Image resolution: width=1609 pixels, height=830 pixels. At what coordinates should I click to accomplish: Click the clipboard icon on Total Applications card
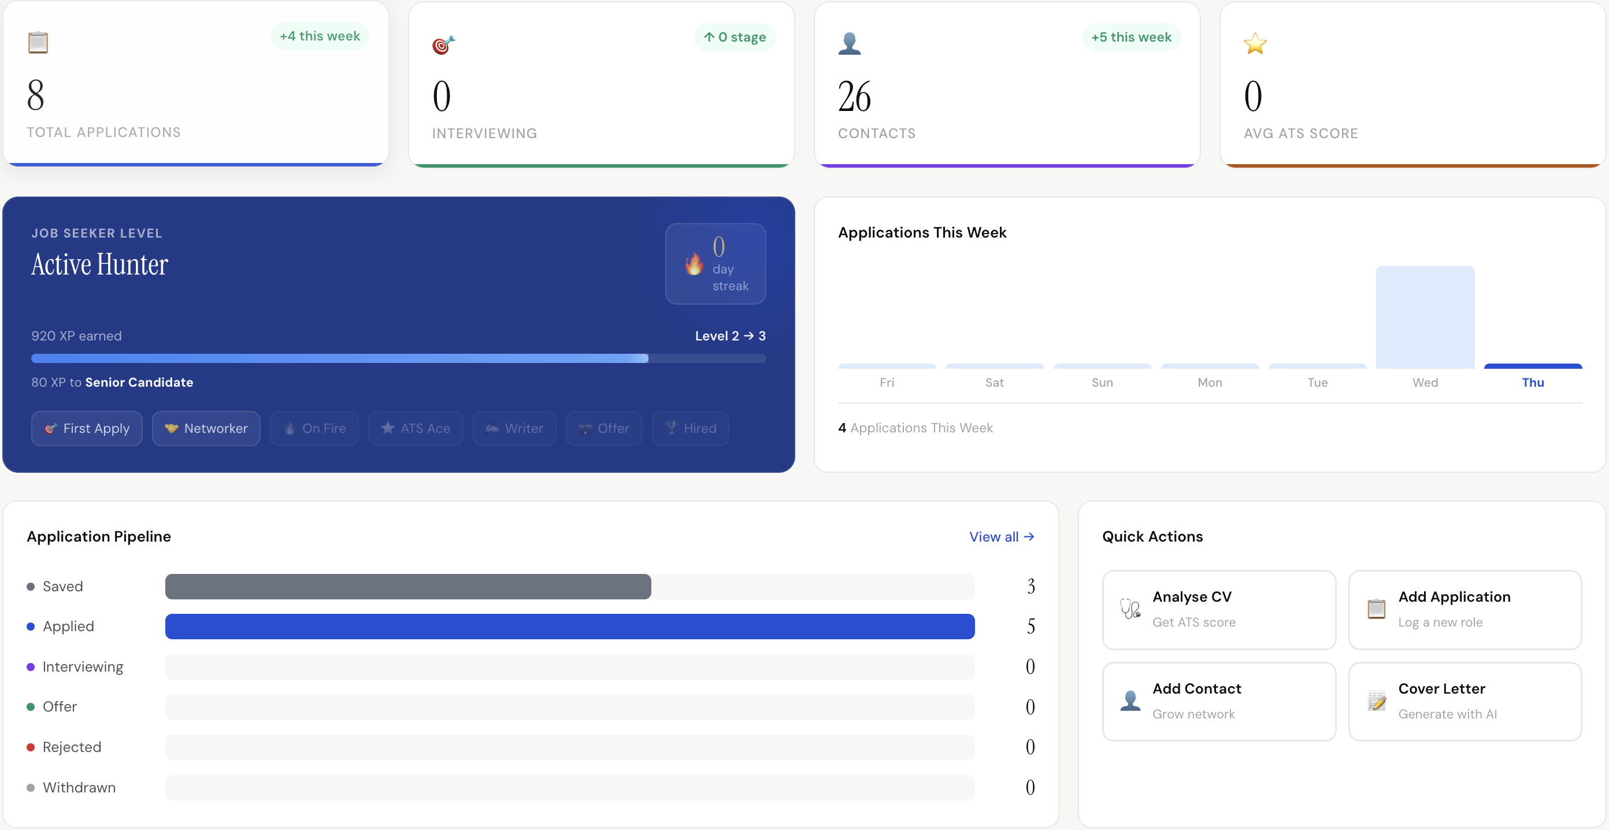point(38,42)
